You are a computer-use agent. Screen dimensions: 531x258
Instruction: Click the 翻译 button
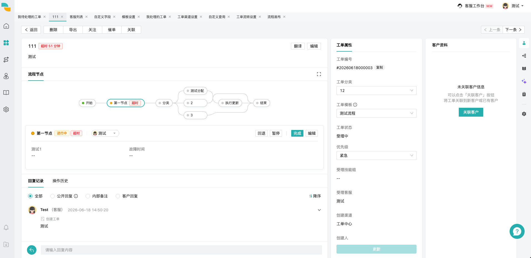(x=298, y=46)
